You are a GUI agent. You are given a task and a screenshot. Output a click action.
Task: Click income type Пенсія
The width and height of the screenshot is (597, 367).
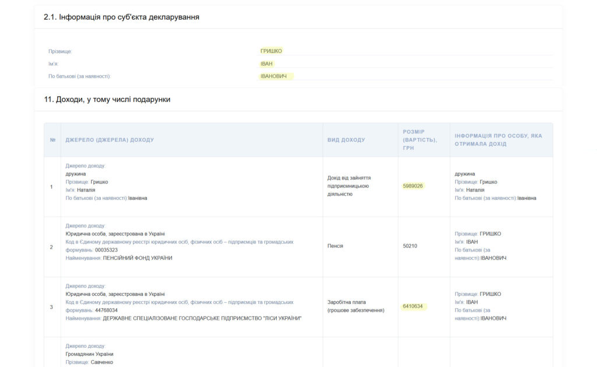(335, 246)
